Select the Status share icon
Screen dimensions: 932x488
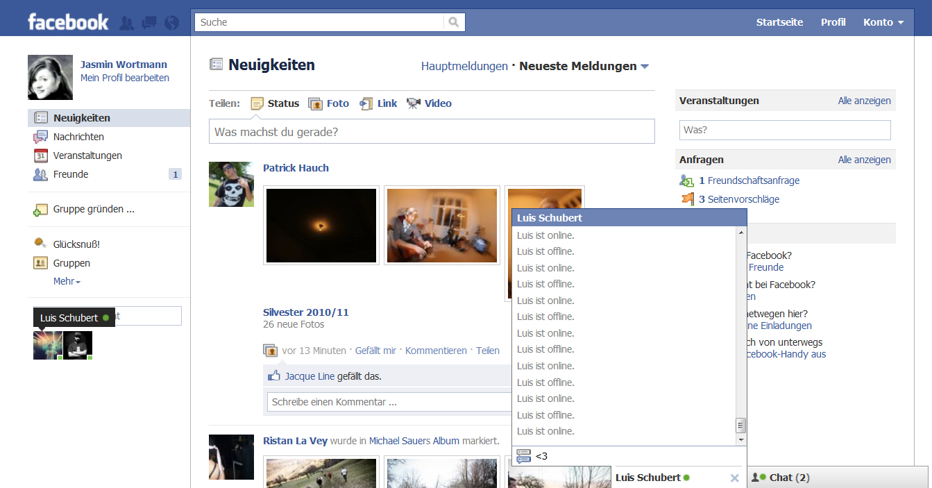(257, 103)
